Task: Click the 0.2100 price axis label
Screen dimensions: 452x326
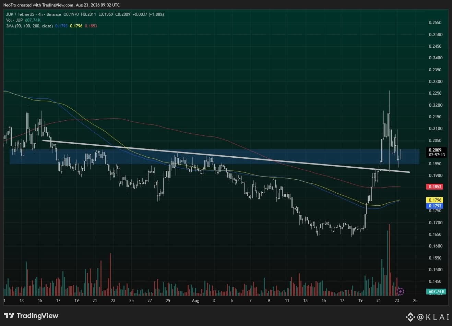Action: pos(435,129)
